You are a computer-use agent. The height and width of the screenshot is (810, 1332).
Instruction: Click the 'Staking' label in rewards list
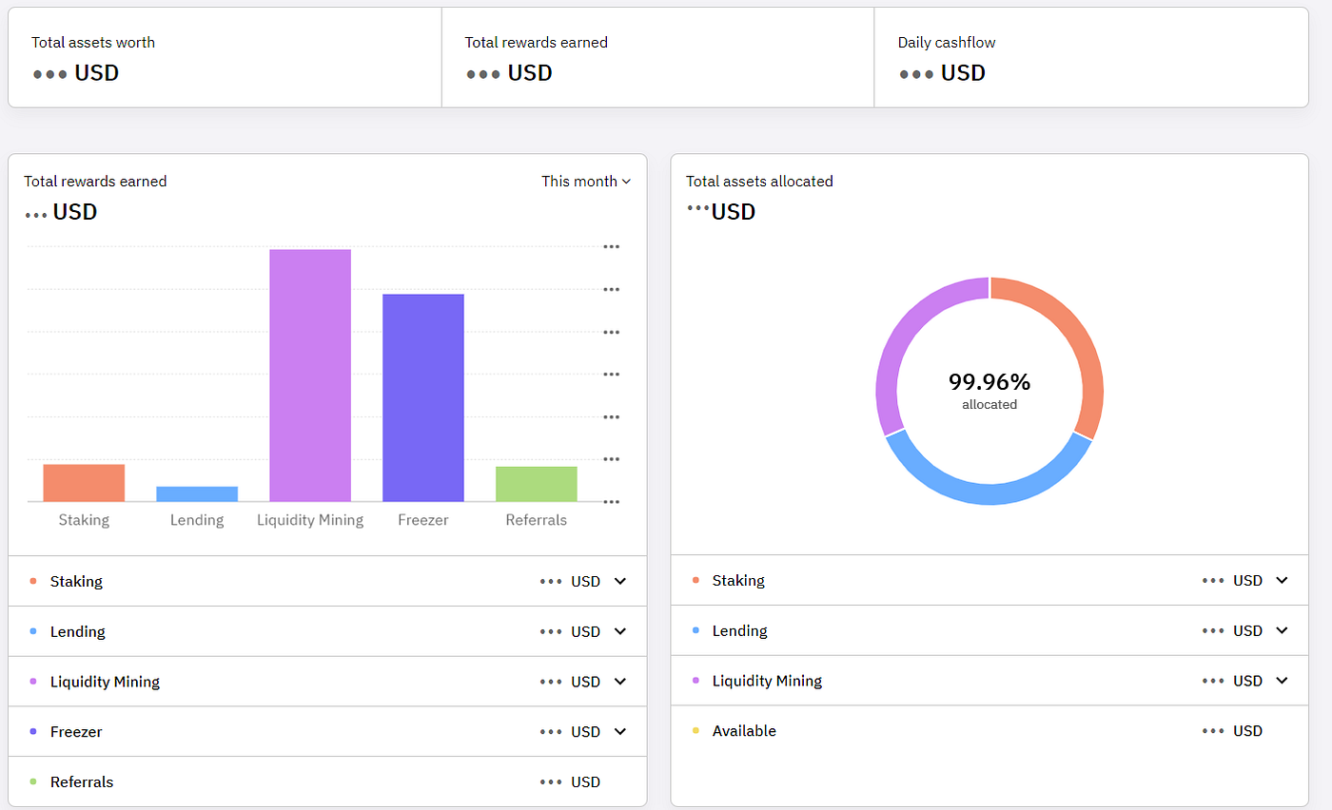pyautogui.click(x=76, y=581)
